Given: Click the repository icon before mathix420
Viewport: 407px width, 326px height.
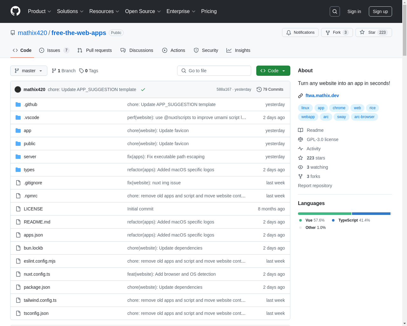Looking at the screenshot, I should 13,33.
